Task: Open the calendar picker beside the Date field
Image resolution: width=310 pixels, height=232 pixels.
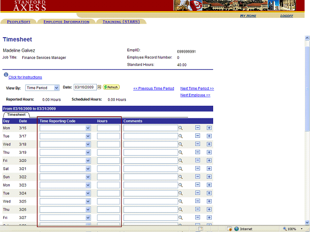Action: pos(99,87)
